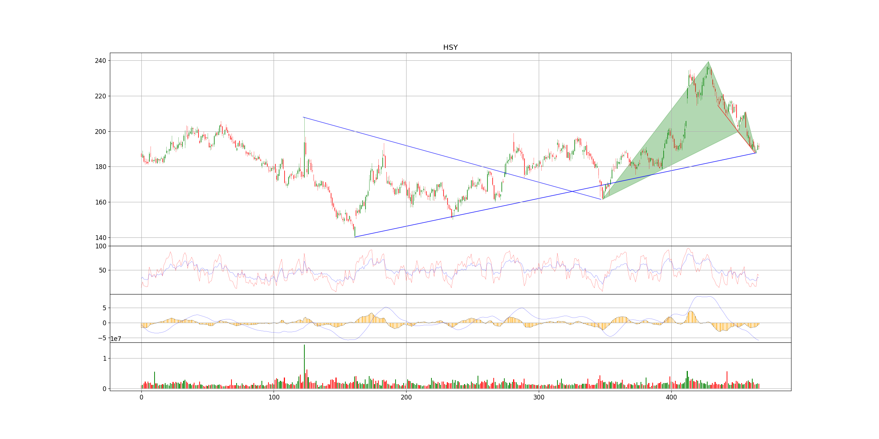Click the 100 label on oscillator panel

[101, 247]
